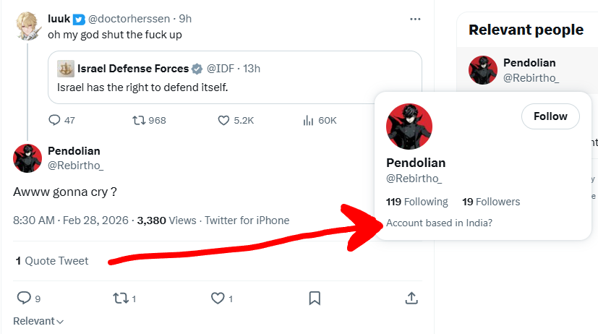Screen dimensions: 598x334
Task: Open the share tweet icon
Action: [411, 297]
